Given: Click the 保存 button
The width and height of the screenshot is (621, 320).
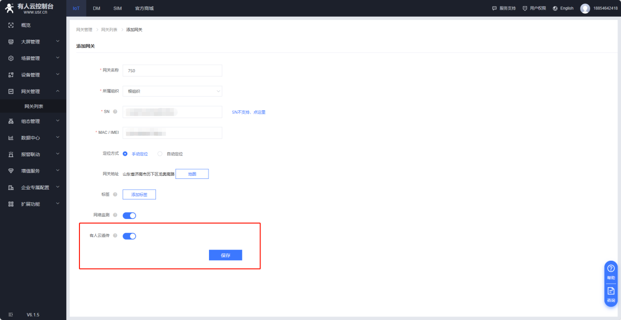Looking at the screenshot, I should tap(226, 255).
